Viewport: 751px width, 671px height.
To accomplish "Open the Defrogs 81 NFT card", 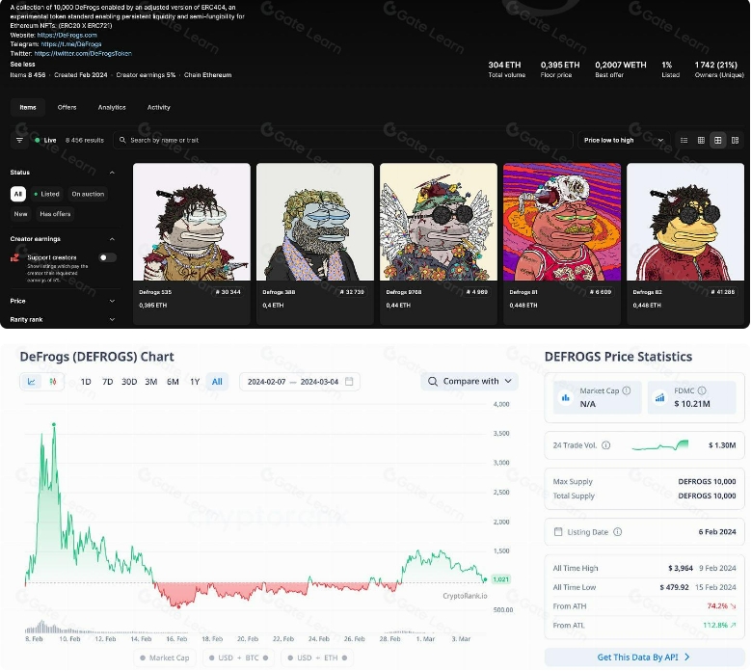I will [x=562, y=244].
